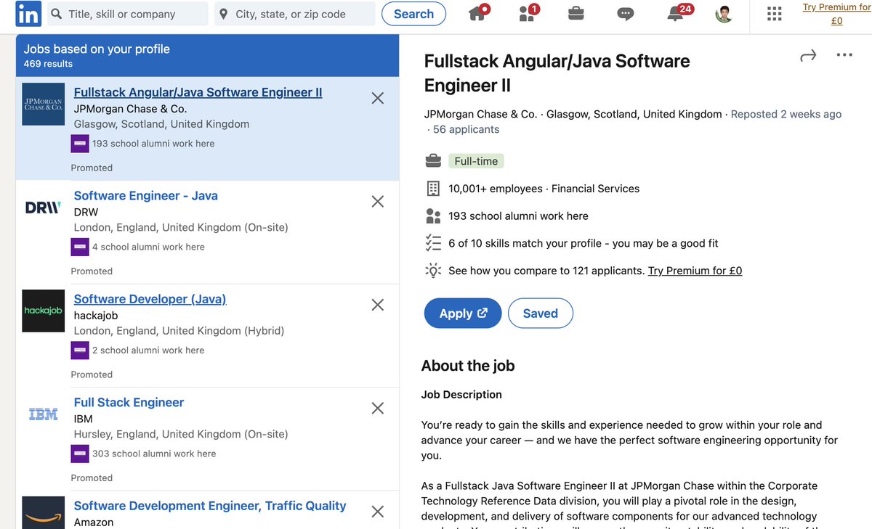
Task: Open the apps grid icon
Action: [775, 14]
